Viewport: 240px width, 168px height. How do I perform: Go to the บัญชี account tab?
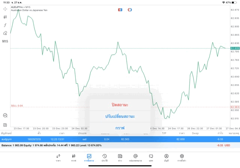[166, 157]
